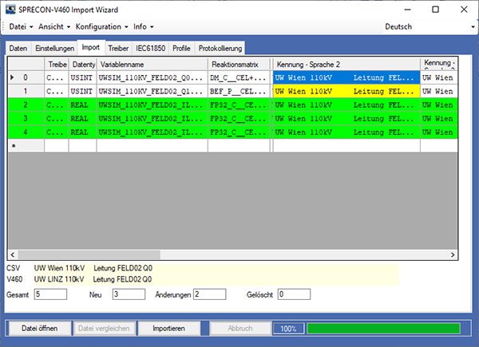479x347 pixels.
Task: Open the Info menu
Action: point(143,27)
